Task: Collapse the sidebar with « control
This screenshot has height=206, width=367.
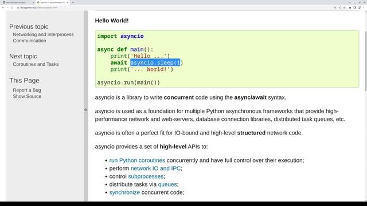Action: pos(86,109)
